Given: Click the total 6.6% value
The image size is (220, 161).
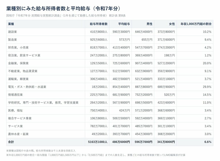Looking at the screenshot, I should coord(208,142).
